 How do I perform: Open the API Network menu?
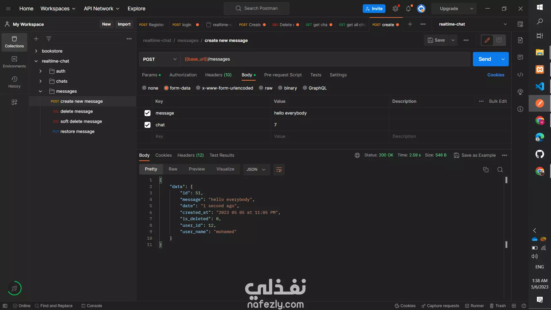102,9
